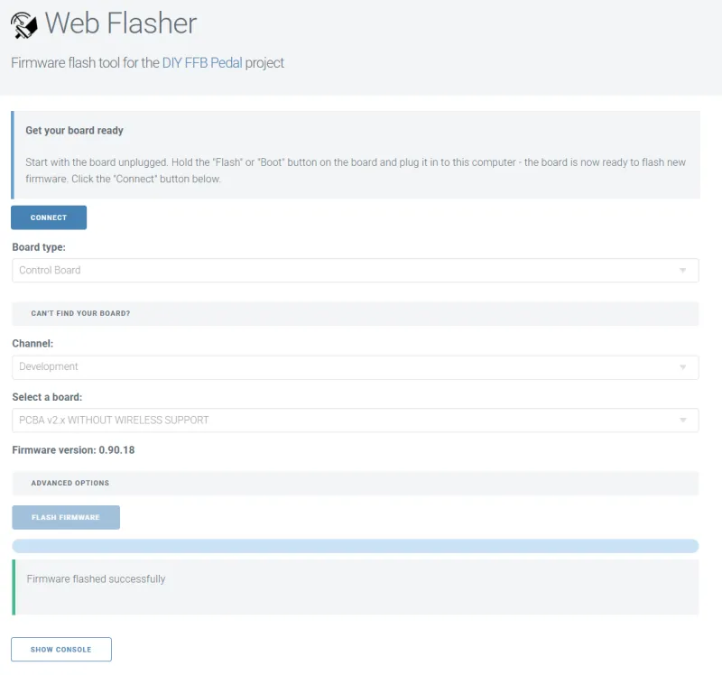Click the flashing progress bar
Image resolution: width=722 pixels, height=675 pixels.
(x=356, y=546)
